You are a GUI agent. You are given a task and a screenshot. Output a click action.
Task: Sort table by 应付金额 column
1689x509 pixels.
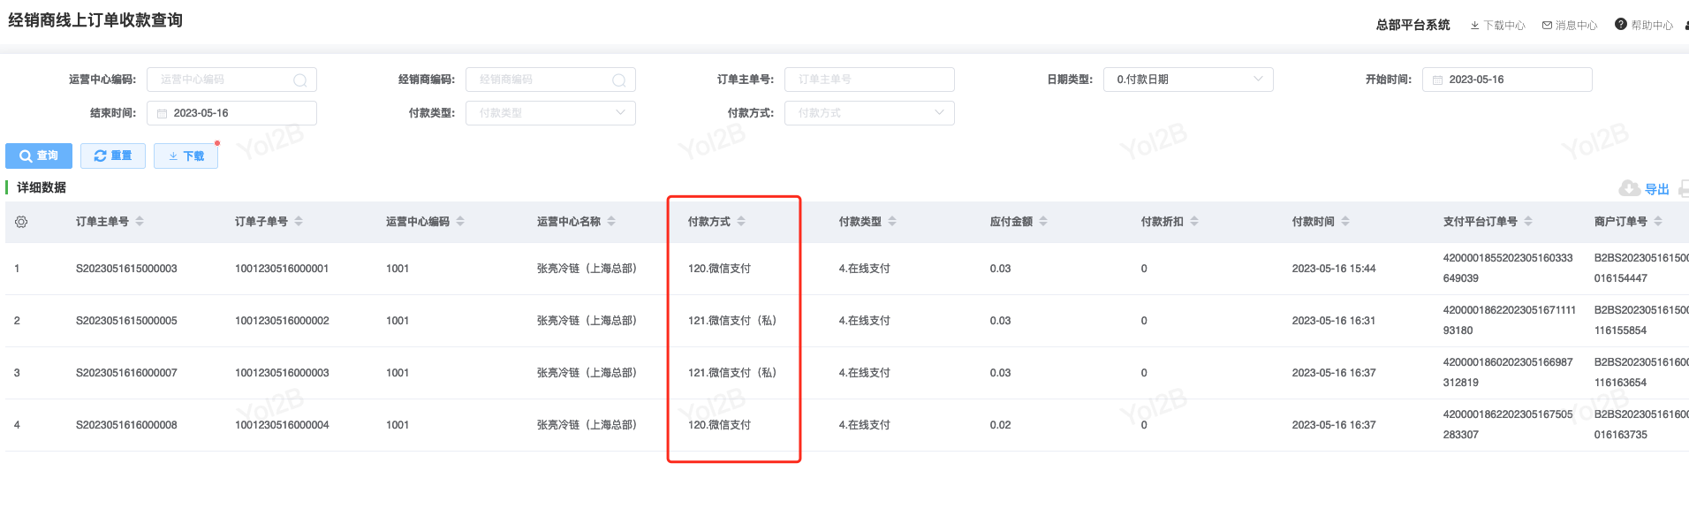click(1043, 222)
